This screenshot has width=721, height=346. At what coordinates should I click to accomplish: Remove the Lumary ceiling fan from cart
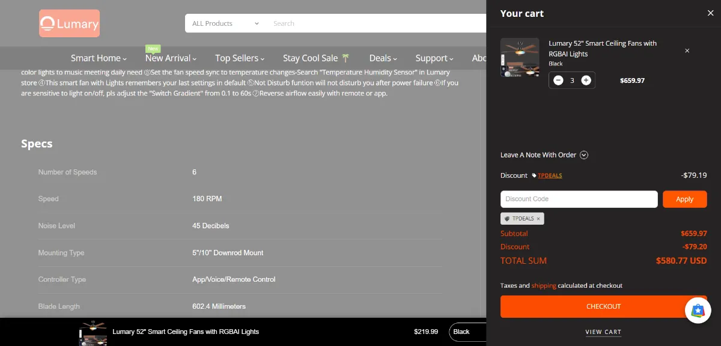point(687,51)
